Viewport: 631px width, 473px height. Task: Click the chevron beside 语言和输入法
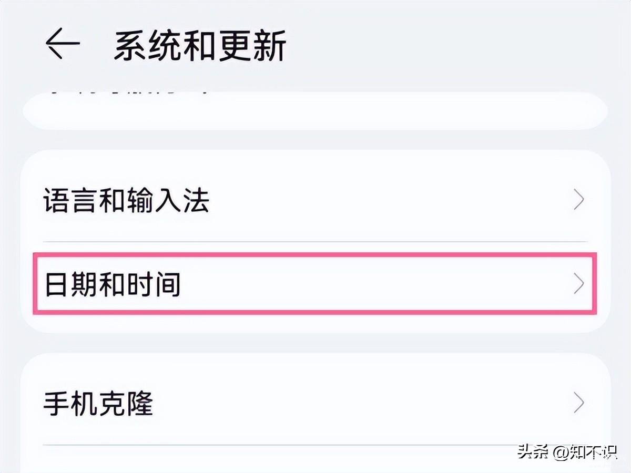pos(579,200)
